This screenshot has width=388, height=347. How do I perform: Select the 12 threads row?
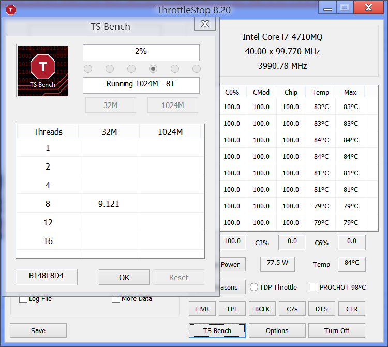point(110,222)
